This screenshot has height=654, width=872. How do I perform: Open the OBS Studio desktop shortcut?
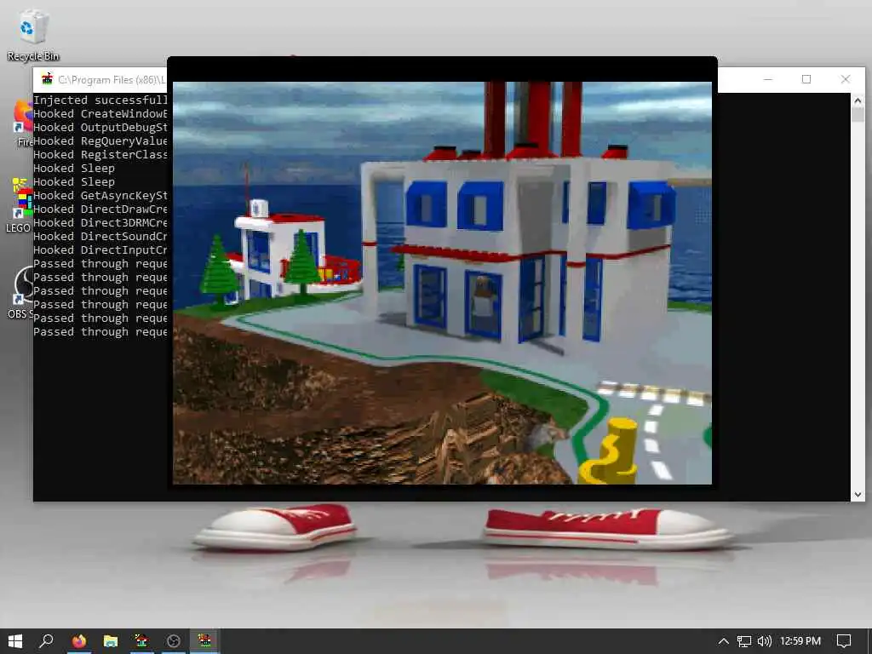pos(22,292)
